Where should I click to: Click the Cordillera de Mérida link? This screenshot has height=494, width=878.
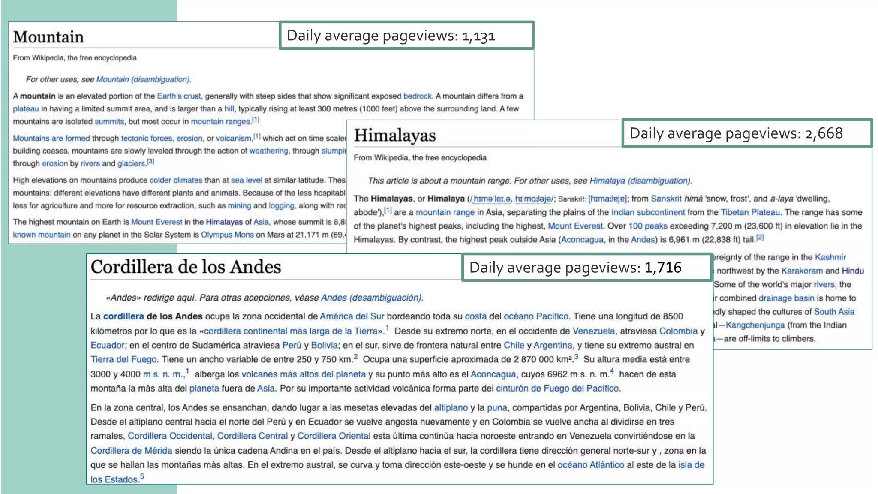(x=131, y=451)
